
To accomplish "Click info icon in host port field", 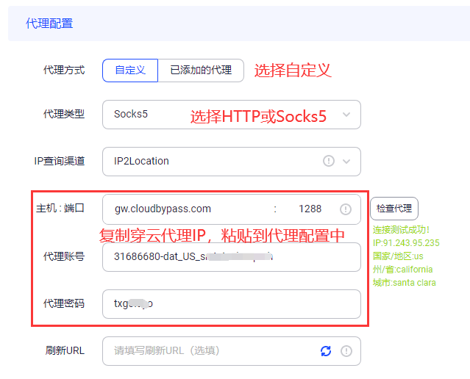I will pyautogui.click(x=346, y=209).
